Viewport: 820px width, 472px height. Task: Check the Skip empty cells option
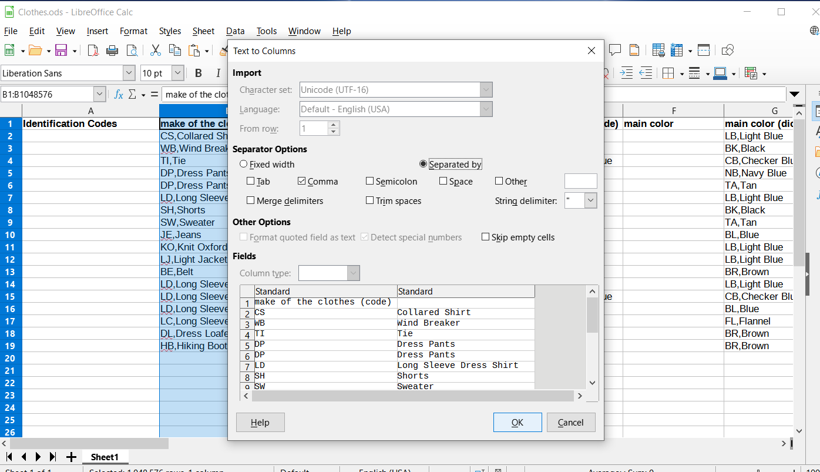coord(486,237)
